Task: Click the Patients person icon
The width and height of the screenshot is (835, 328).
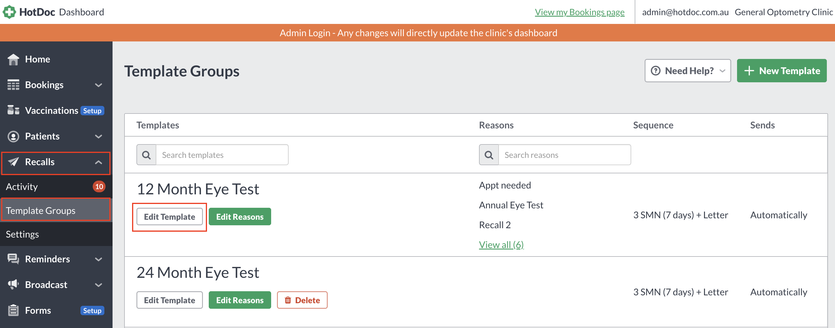Action: tap(13, 136)
